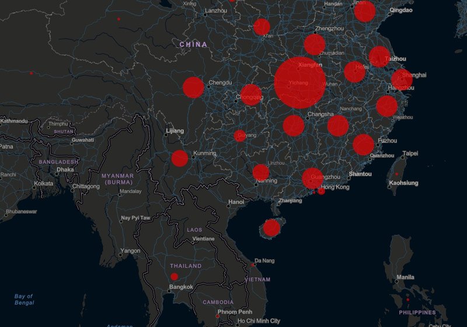Select the red circle near Jinan

pos(365,12)
